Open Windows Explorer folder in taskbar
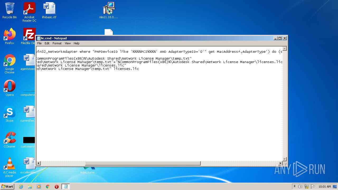This screenshot has width=338, height=190. coord(30,187)
